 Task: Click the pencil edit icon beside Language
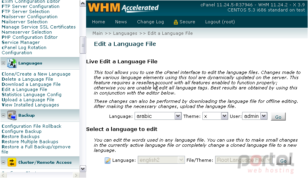(x=108, y=160)
